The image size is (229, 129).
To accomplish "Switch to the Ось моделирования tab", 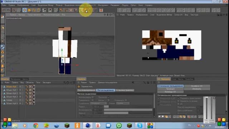I will click(87, 90).
